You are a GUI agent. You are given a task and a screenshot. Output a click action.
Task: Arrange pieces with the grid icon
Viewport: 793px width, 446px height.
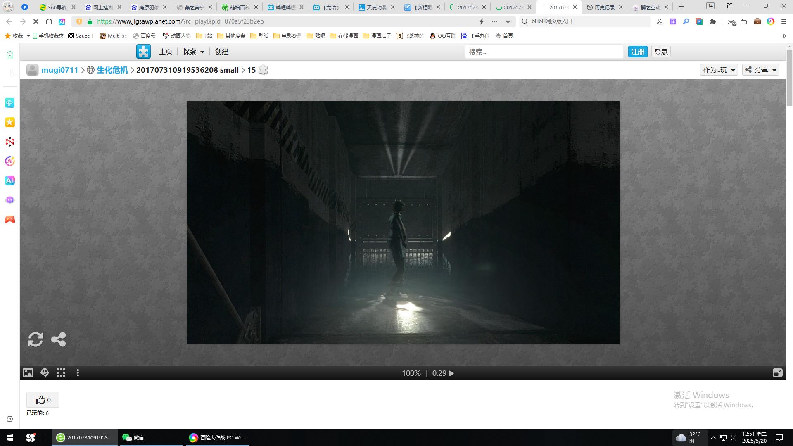[x=61, y=373]
